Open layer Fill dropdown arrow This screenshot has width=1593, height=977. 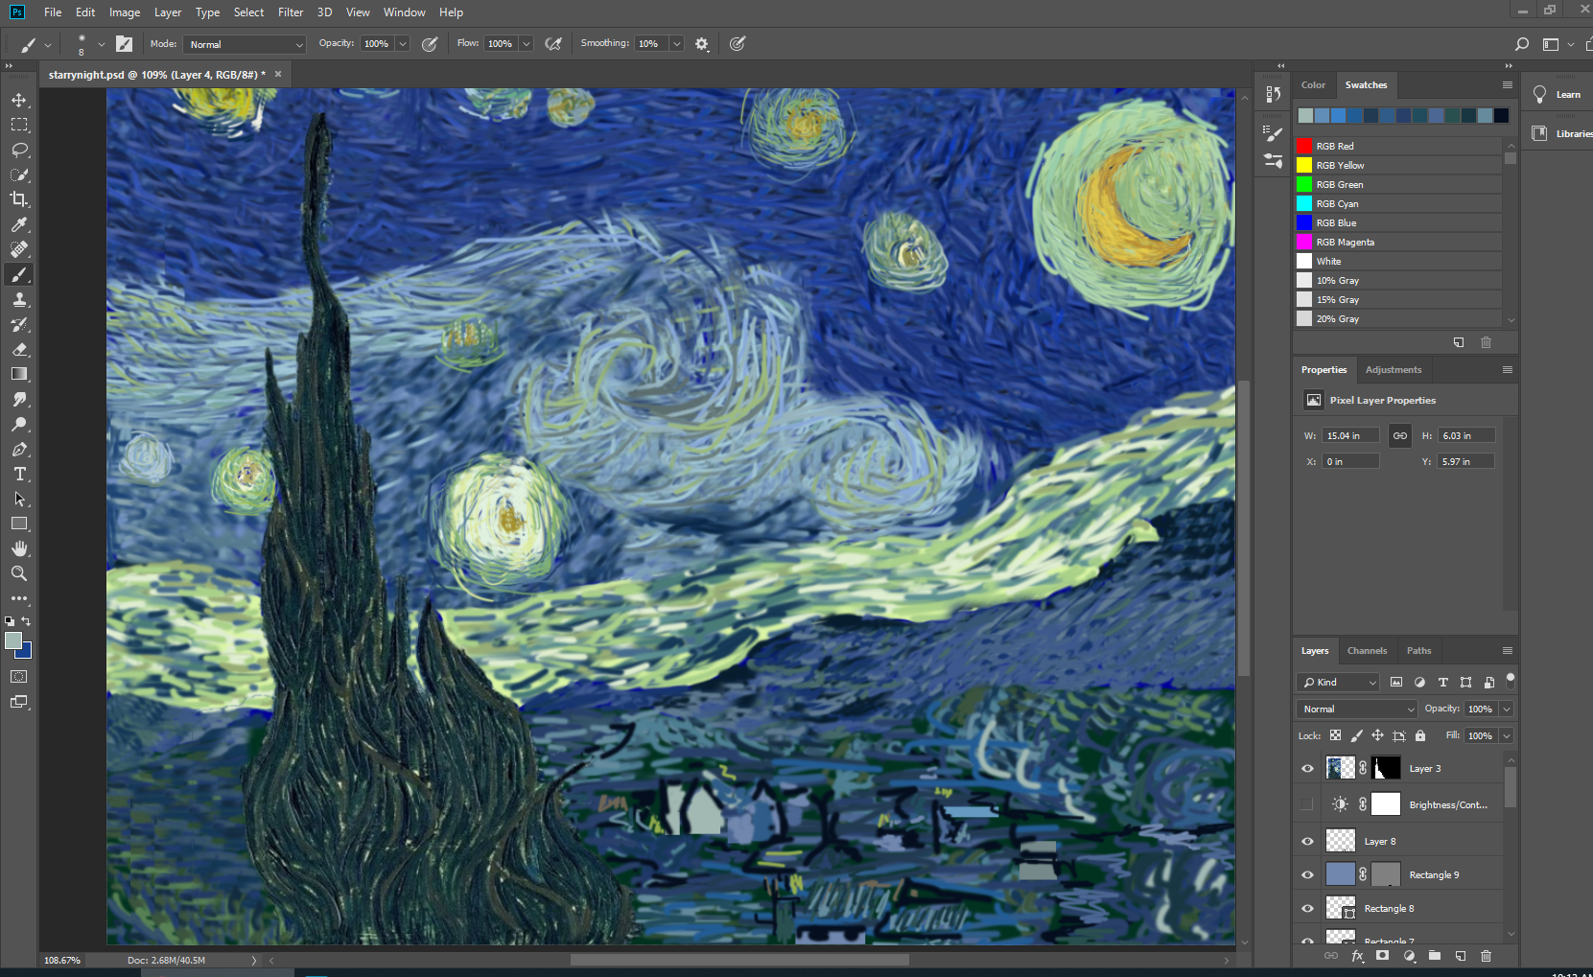click(1507, 735)
